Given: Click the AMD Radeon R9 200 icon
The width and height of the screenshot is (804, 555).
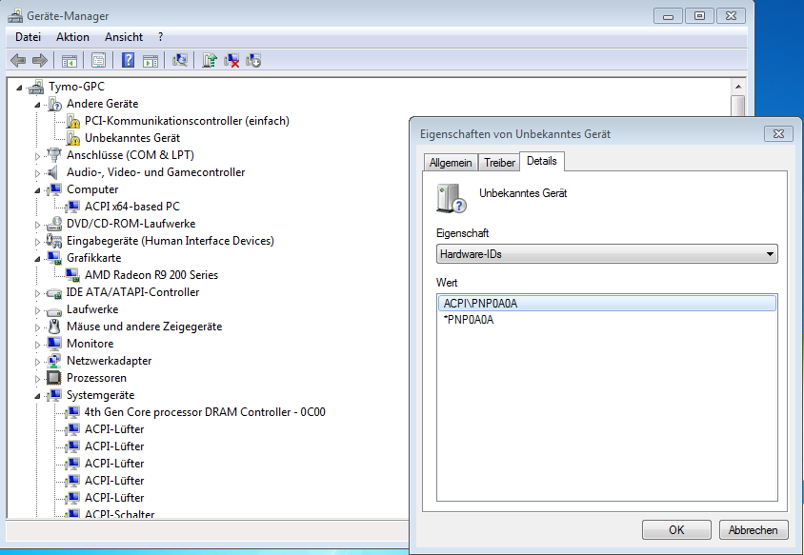Looking at the screenshot, I should point(72,275).
